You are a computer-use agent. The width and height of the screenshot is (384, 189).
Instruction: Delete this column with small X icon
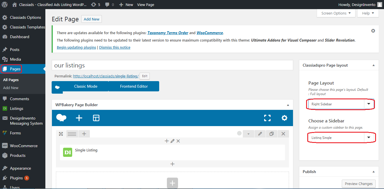(178, 141)
